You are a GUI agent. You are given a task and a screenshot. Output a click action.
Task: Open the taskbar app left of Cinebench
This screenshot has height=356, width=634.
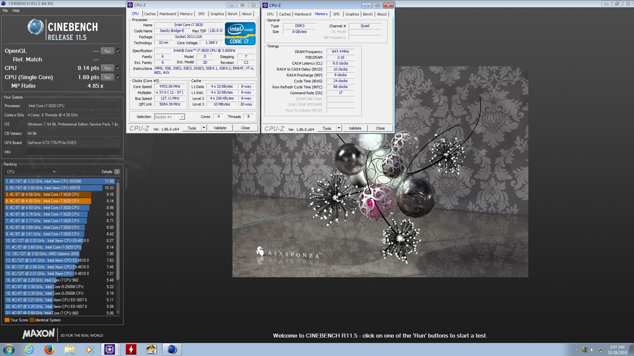tap(152, 349)
